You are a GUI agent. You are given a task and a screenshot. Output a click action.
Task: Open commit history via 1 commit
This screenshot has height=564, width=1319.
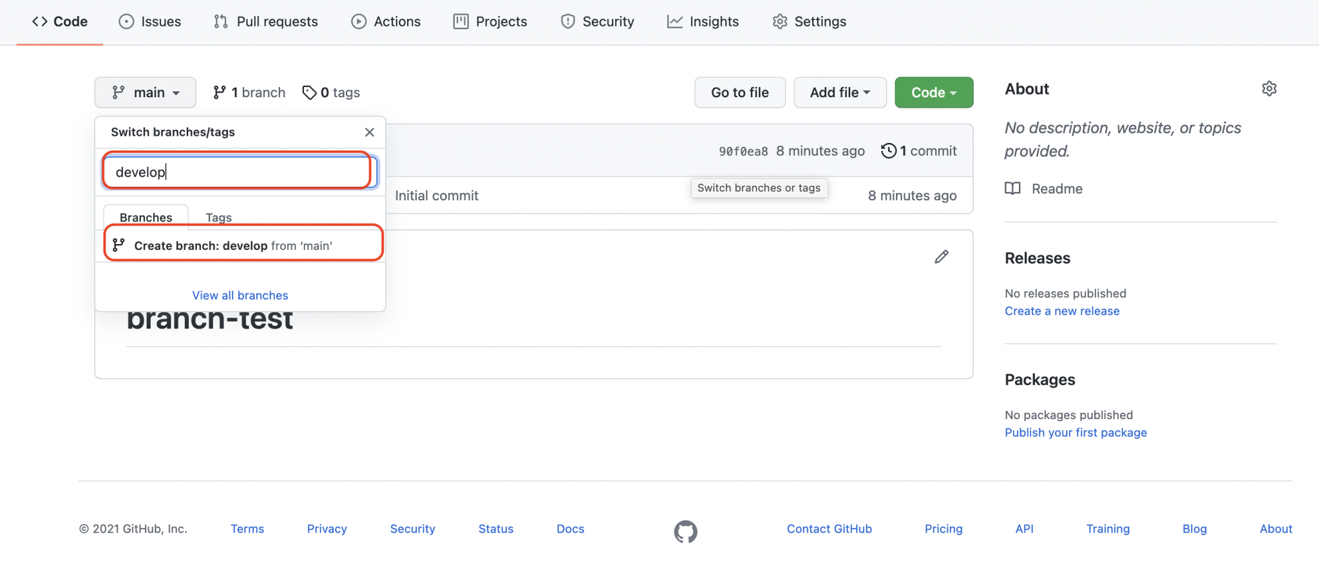click(919, 151)
